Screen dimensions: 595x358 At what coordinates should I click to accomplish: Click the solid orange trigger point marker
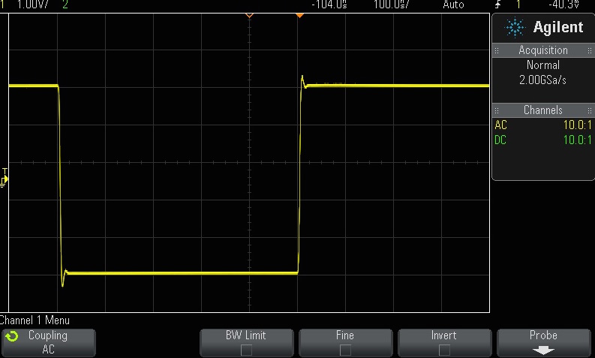299,15
